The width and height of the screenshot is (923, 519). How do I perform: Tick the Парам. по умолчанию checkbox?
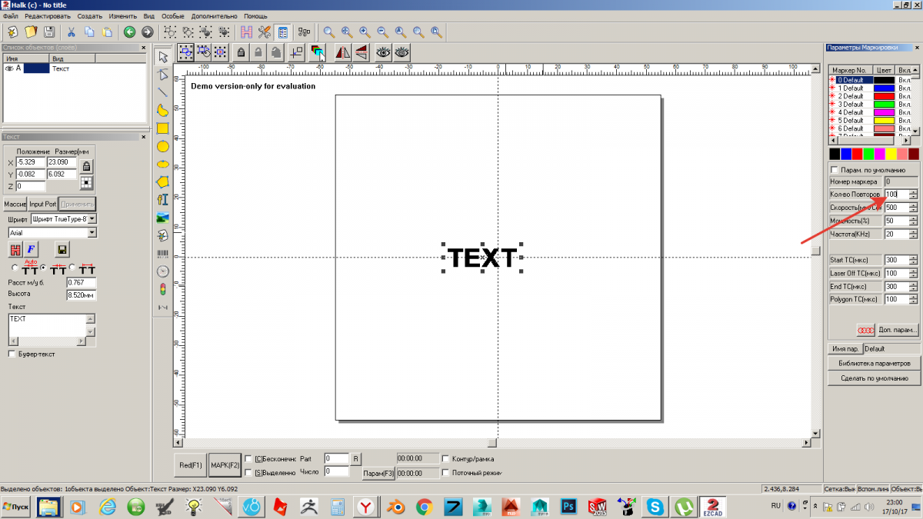point(835,169)
